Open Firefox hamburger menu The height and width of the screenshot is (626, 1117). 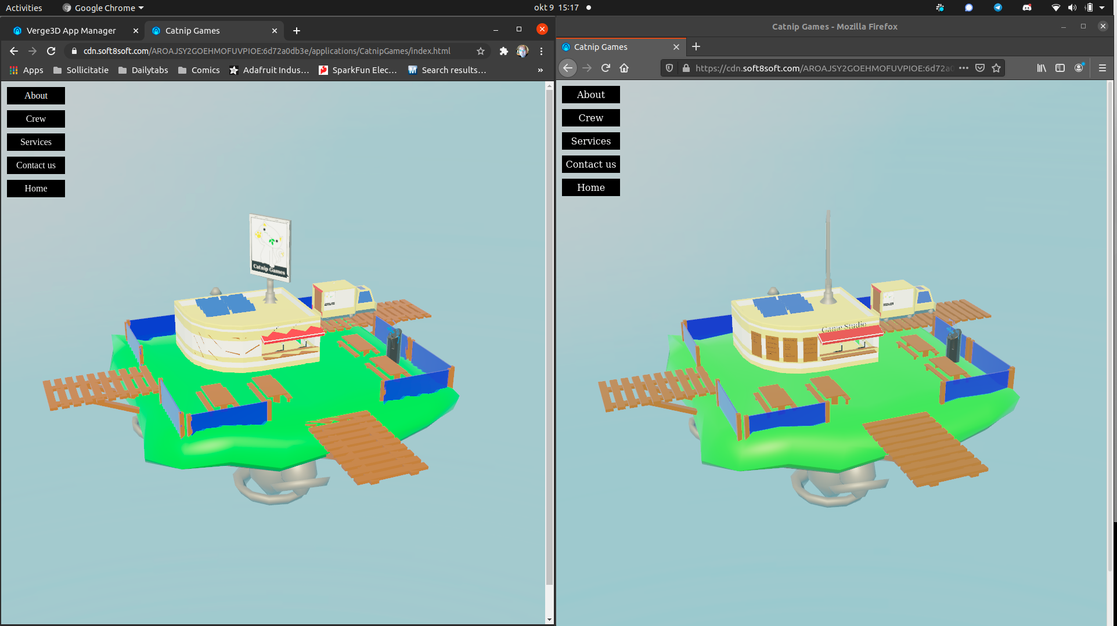1102,68
